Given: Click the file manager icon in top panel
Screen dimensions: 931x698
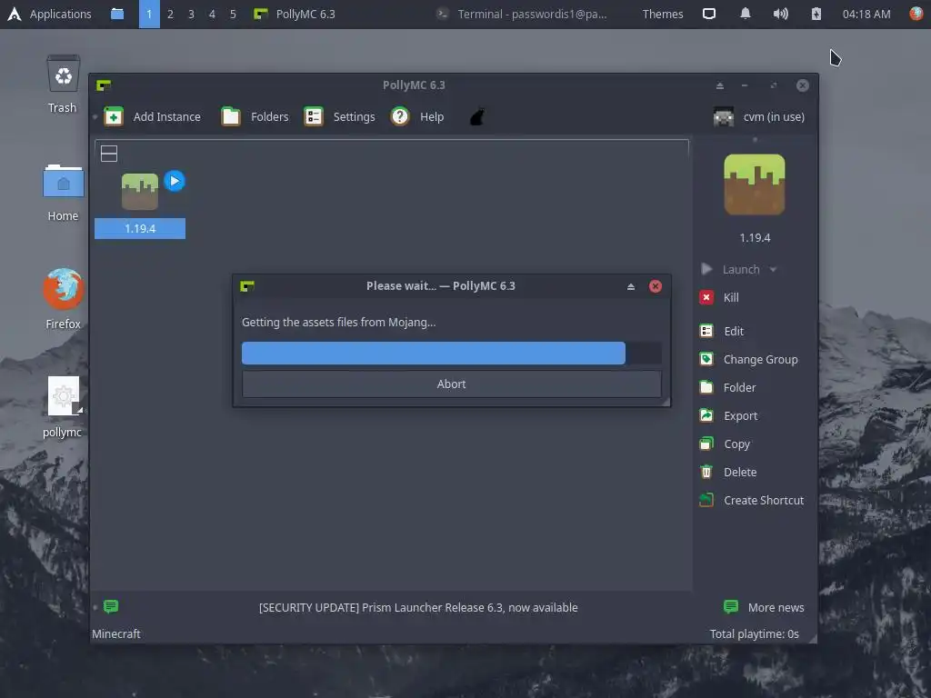Looking at the screenshot, I should point(117,14).
